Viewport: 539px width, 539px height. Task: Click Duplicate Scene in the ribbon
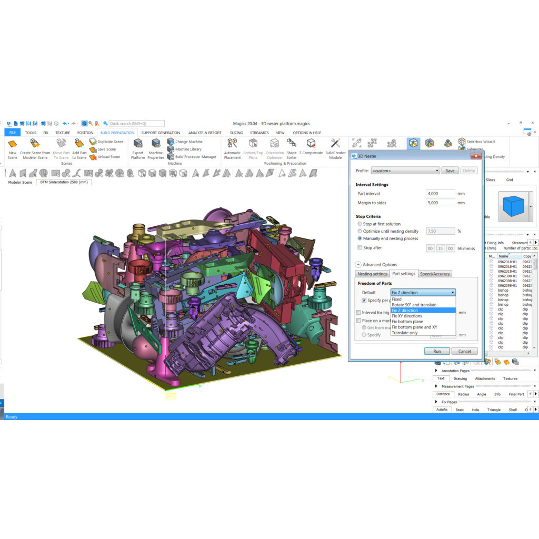click(106, 142)
